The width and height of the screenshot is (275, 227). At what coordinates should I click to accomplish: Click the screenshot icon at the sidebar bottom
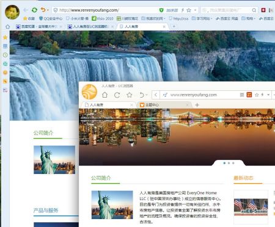(5, 90)
